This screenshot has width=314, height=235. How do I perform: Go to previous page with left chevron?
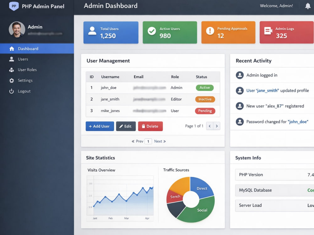(210, 126)
